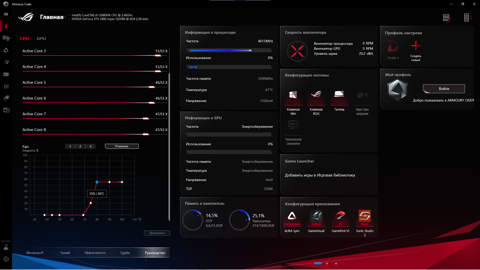Open the Settings gear in sidebar
The image size is (480, 270).
(6, 259)
